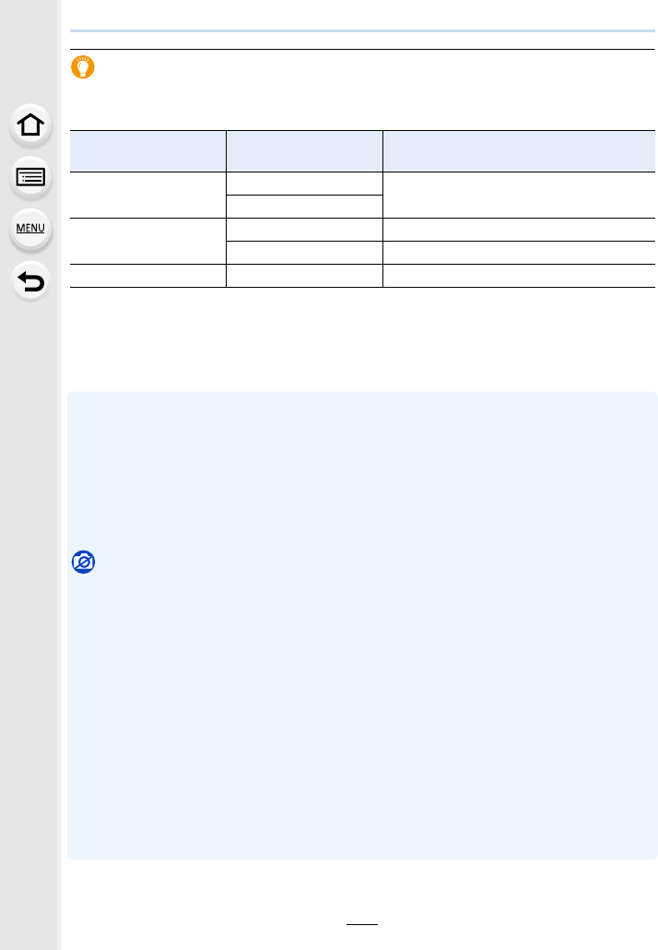Select the first header cell of table
The width and height of the screenshot is (658, 950).
147,151
